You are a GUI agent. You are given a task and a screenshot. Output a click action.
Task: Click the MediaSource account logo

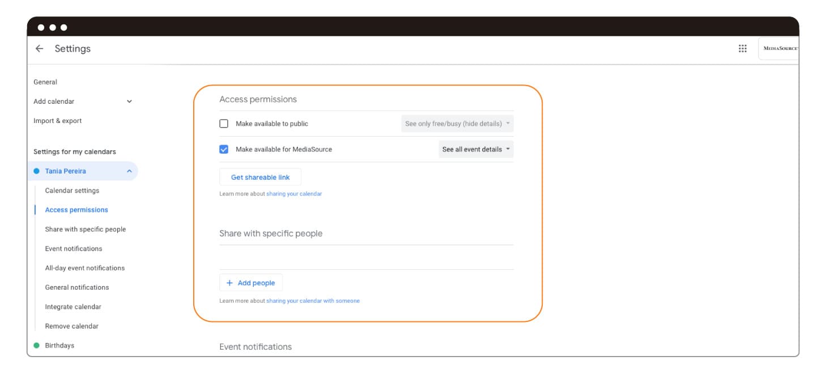click(780, 49)
